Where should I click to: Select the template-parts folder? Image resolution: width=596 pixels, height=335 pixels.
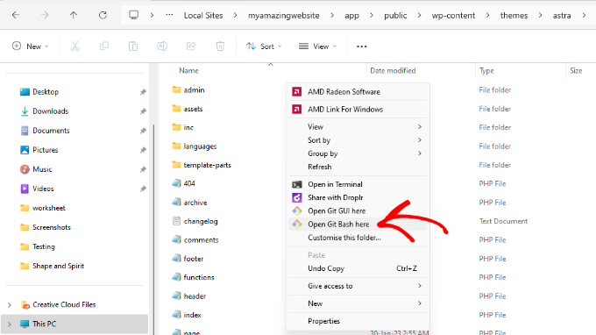coord(207,165)
